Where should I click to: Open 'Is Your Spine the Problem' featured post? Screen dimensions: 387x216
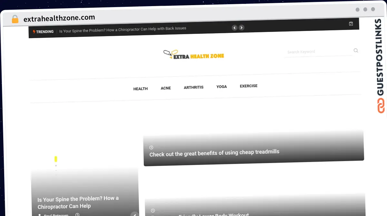tap(78, 202)
